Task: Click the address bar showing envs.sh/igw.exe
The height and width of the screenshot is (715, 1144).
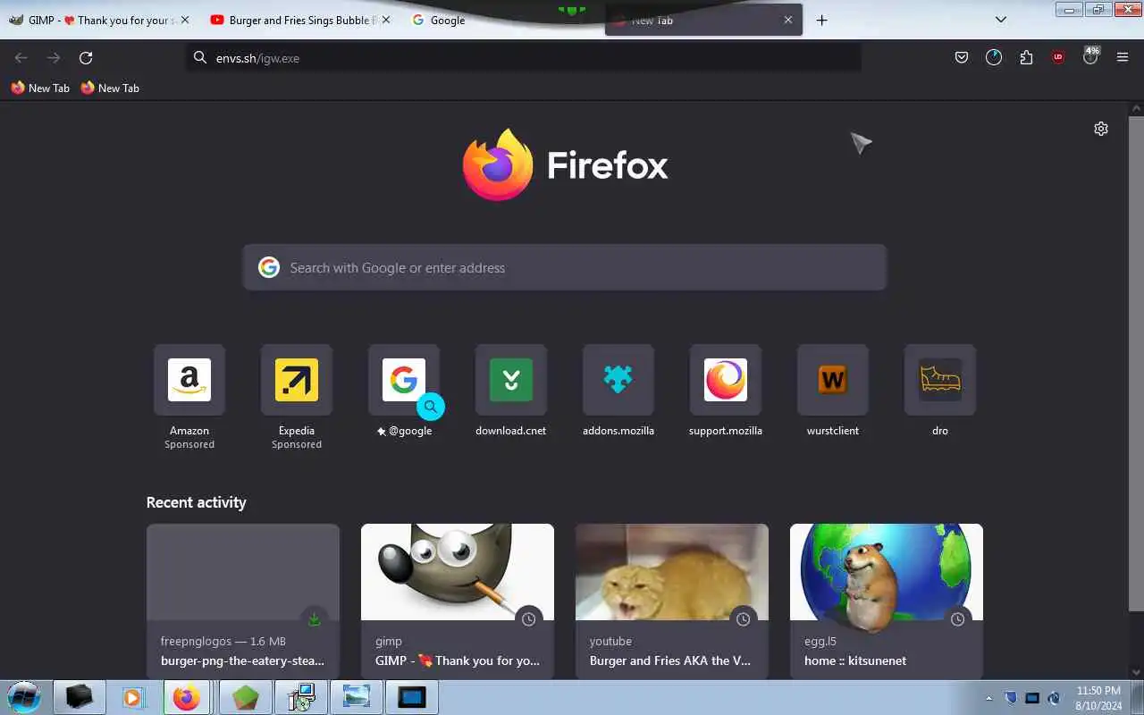Action: coord(524,58)
